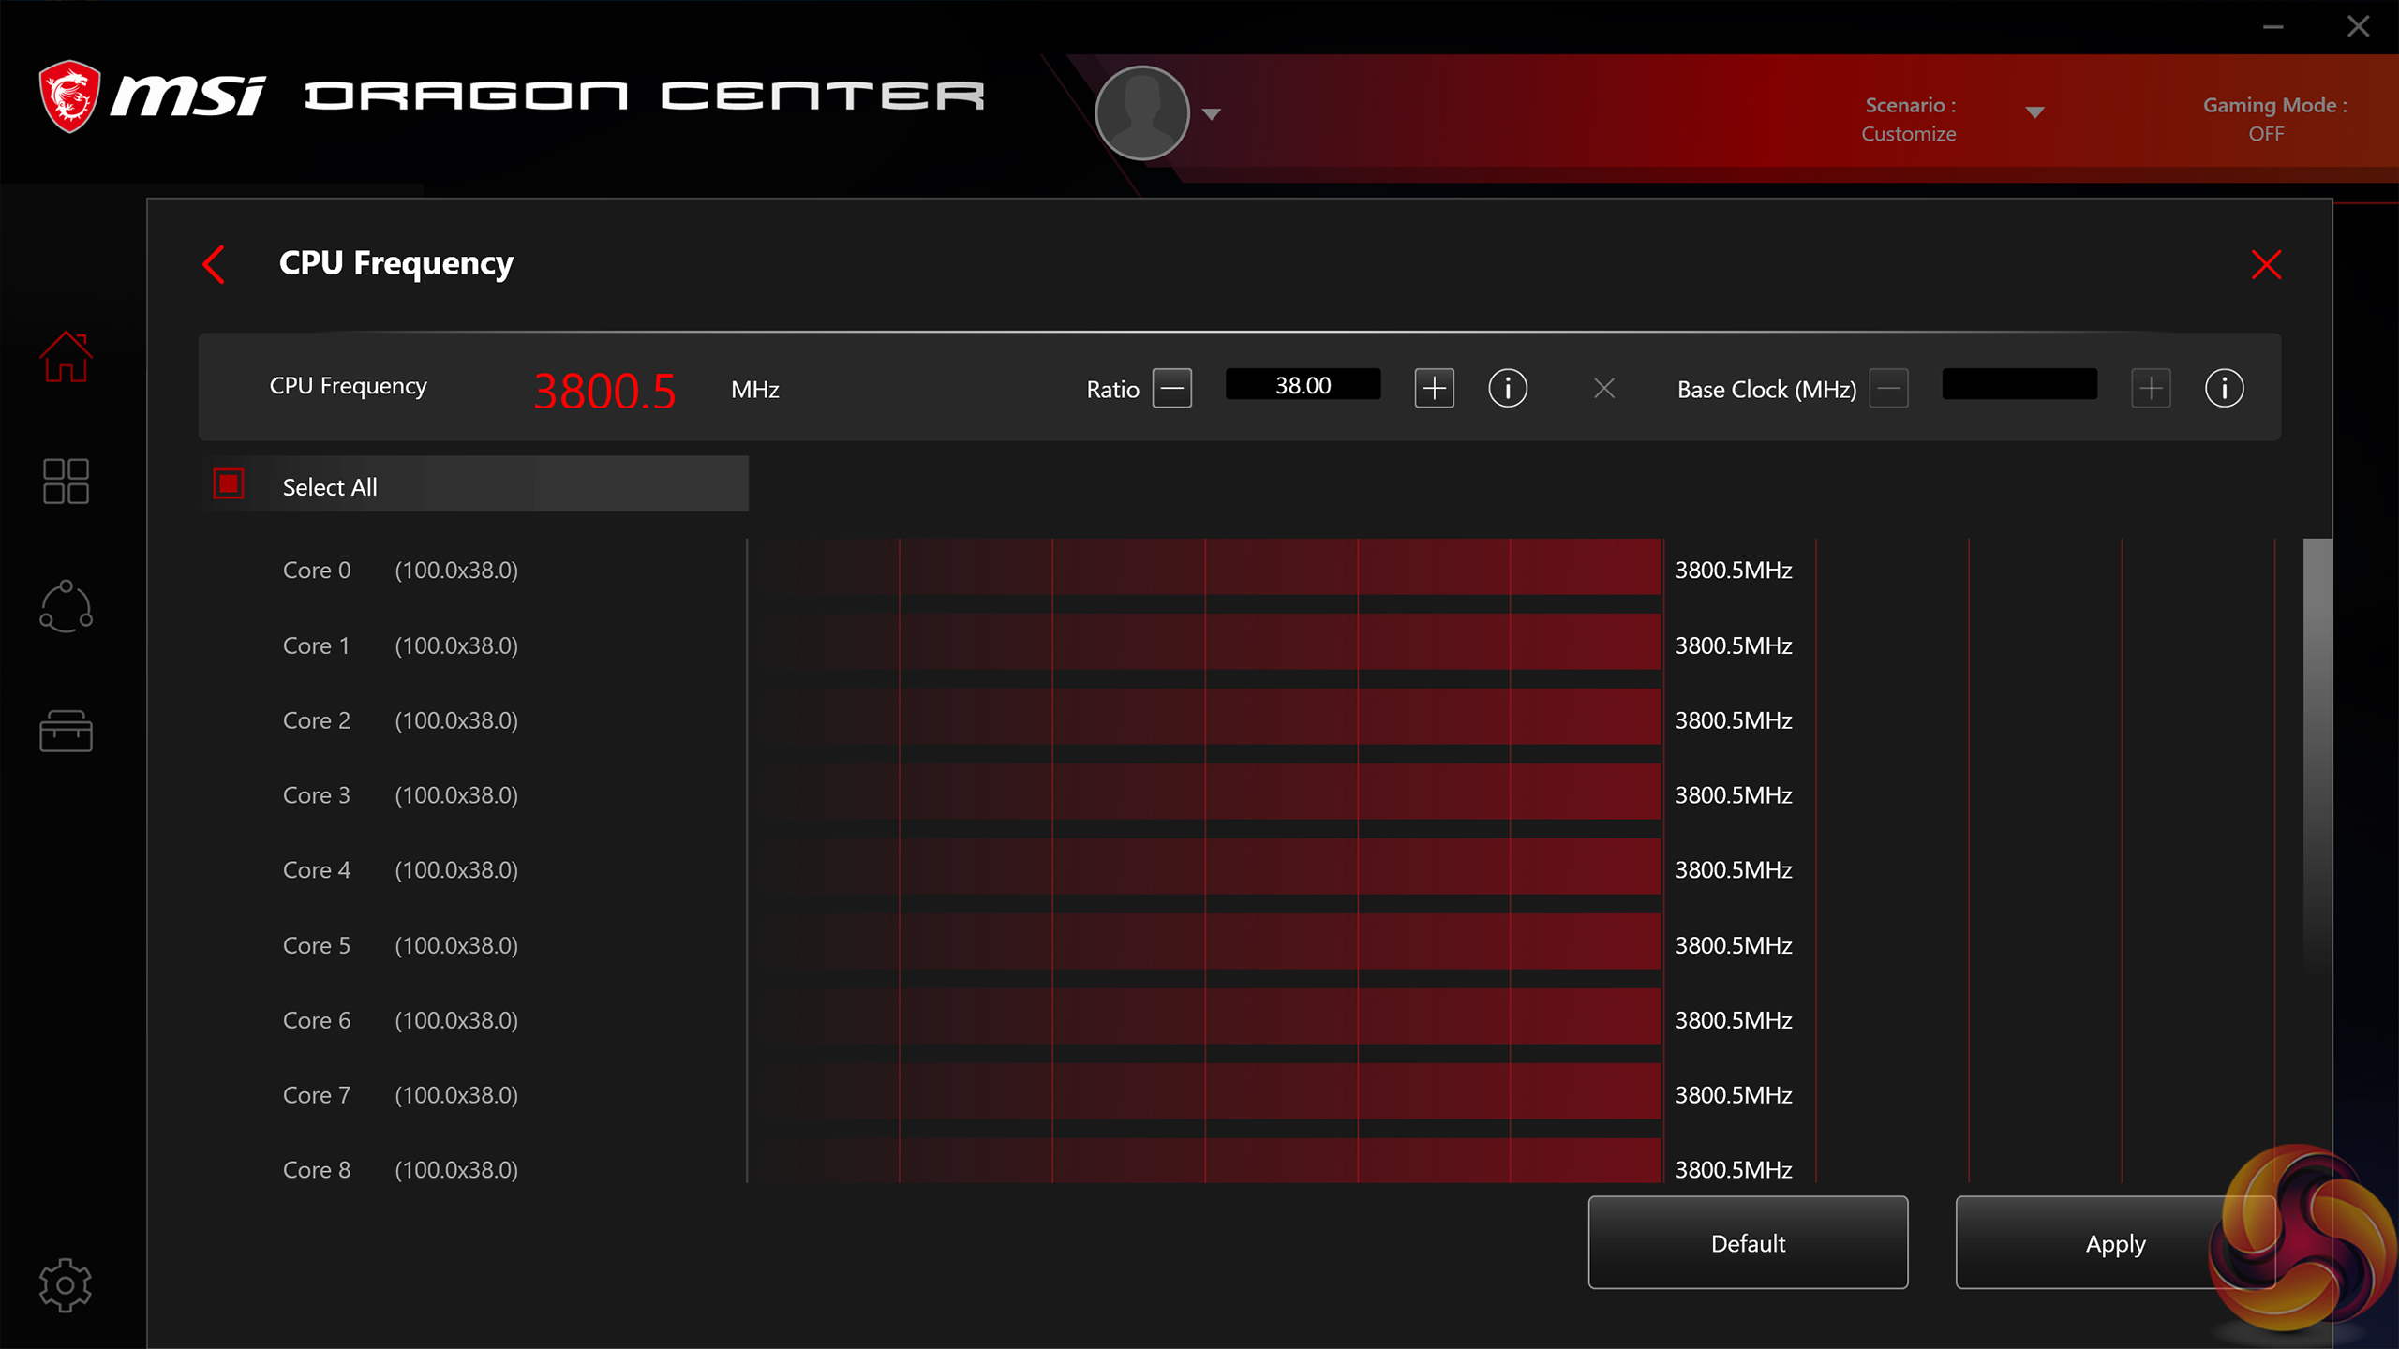
Task: Click the Ratio info icon
Action: point(1508,388)
